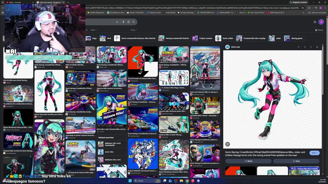Open File Explorer from taskbar
This screenshot has width=328, height=184.
pyautogui.click(x=181, y=181)
